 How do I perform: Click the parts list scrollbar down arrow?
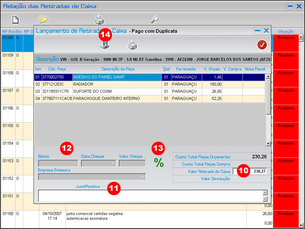click(x=268, y=143)
